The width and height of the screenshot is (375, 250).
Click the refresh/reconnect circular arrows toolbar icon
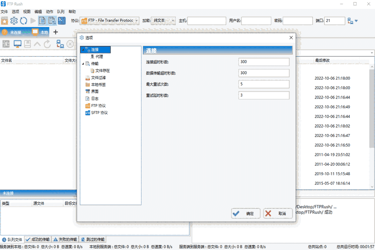23,21
